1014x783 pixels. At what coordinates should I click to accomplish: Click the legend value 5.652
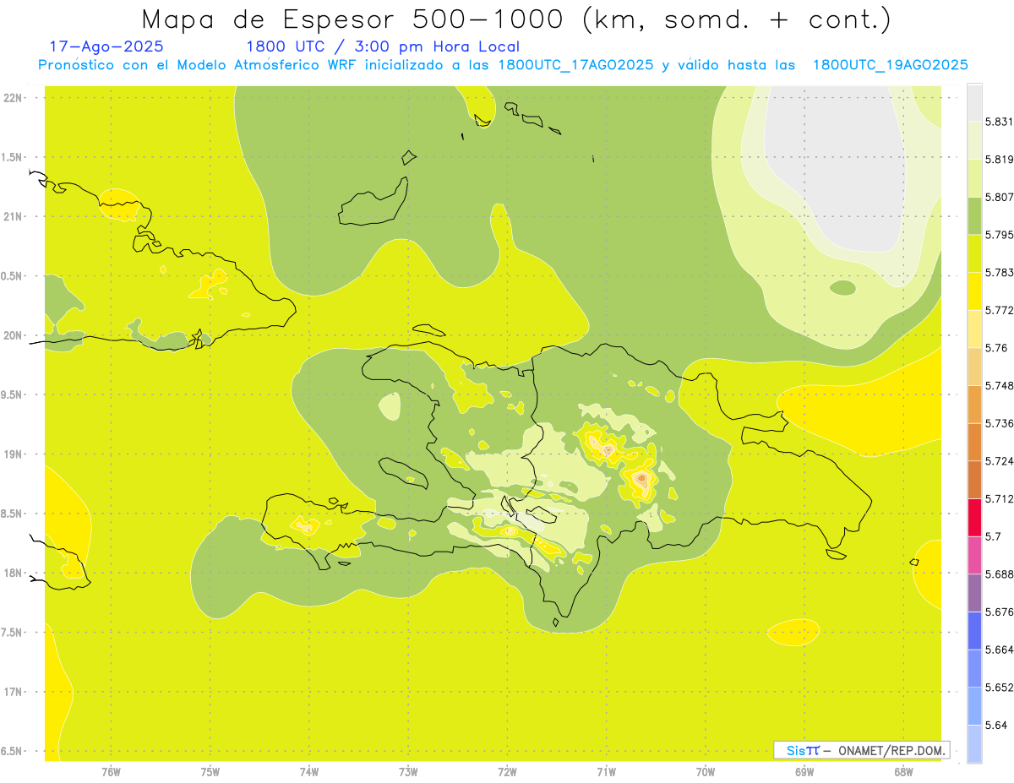(1000, 688)
